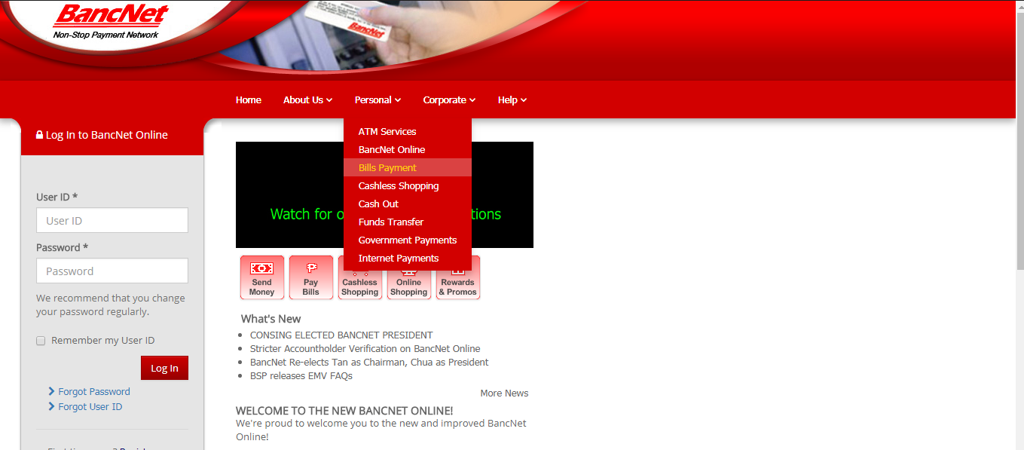This screenshot has height=450, width=1024.
Task: Click the Welcome to the New BancNet Online heading
Action: [x=344, y=411]
